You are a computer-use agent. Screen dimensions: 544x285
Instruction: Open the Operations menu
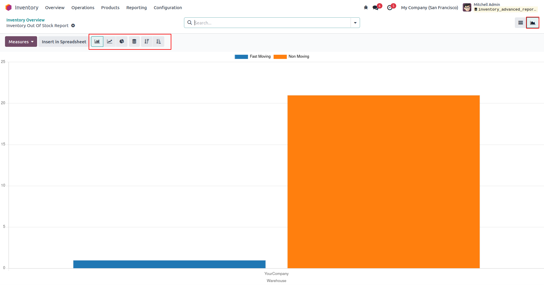tap(83, 8)
